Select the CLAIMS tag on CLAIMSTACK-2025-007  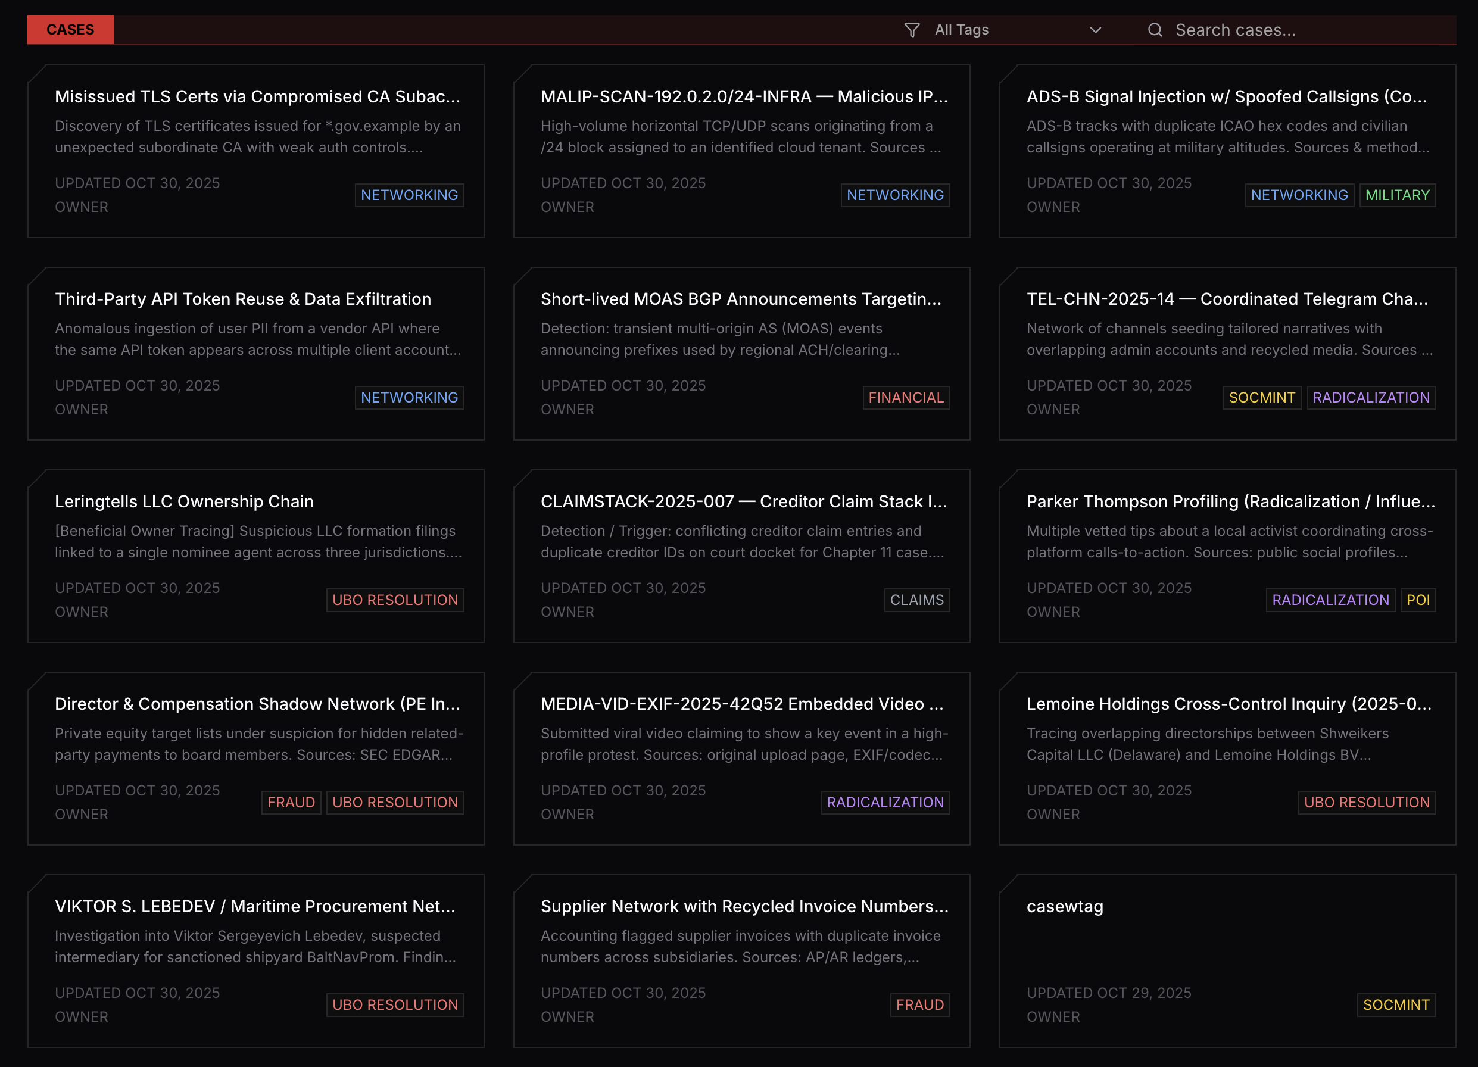(916, 600)
